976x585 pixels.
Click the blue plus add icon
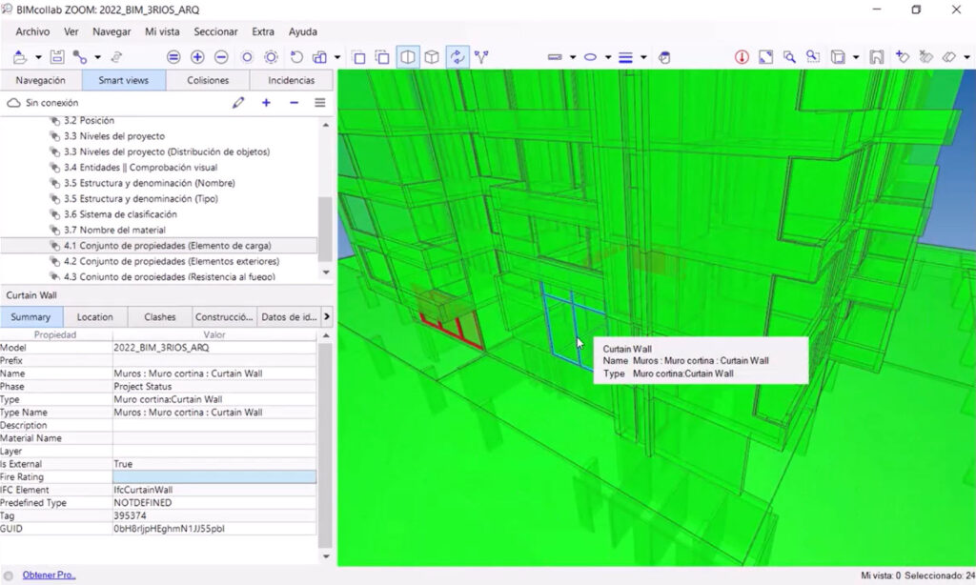(x=266, y=103)
